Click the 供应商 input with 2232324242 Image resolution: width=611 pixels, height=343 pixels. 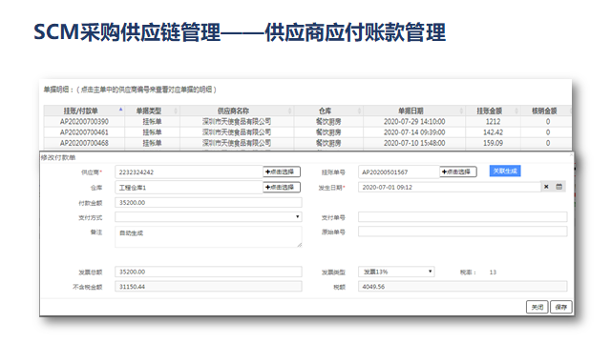click(x=189, y=171)
